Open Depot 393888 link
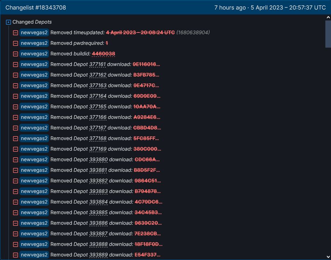 tap(98, 244)
